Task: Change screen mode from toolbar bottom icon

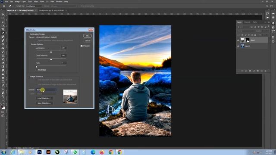Action: (3, 116)
